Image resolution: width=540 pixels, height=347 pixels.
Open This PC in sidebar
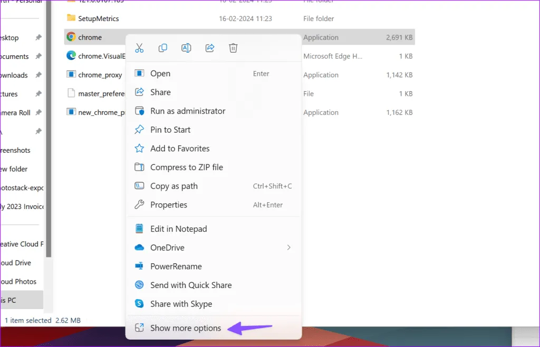tap(15, 300)
